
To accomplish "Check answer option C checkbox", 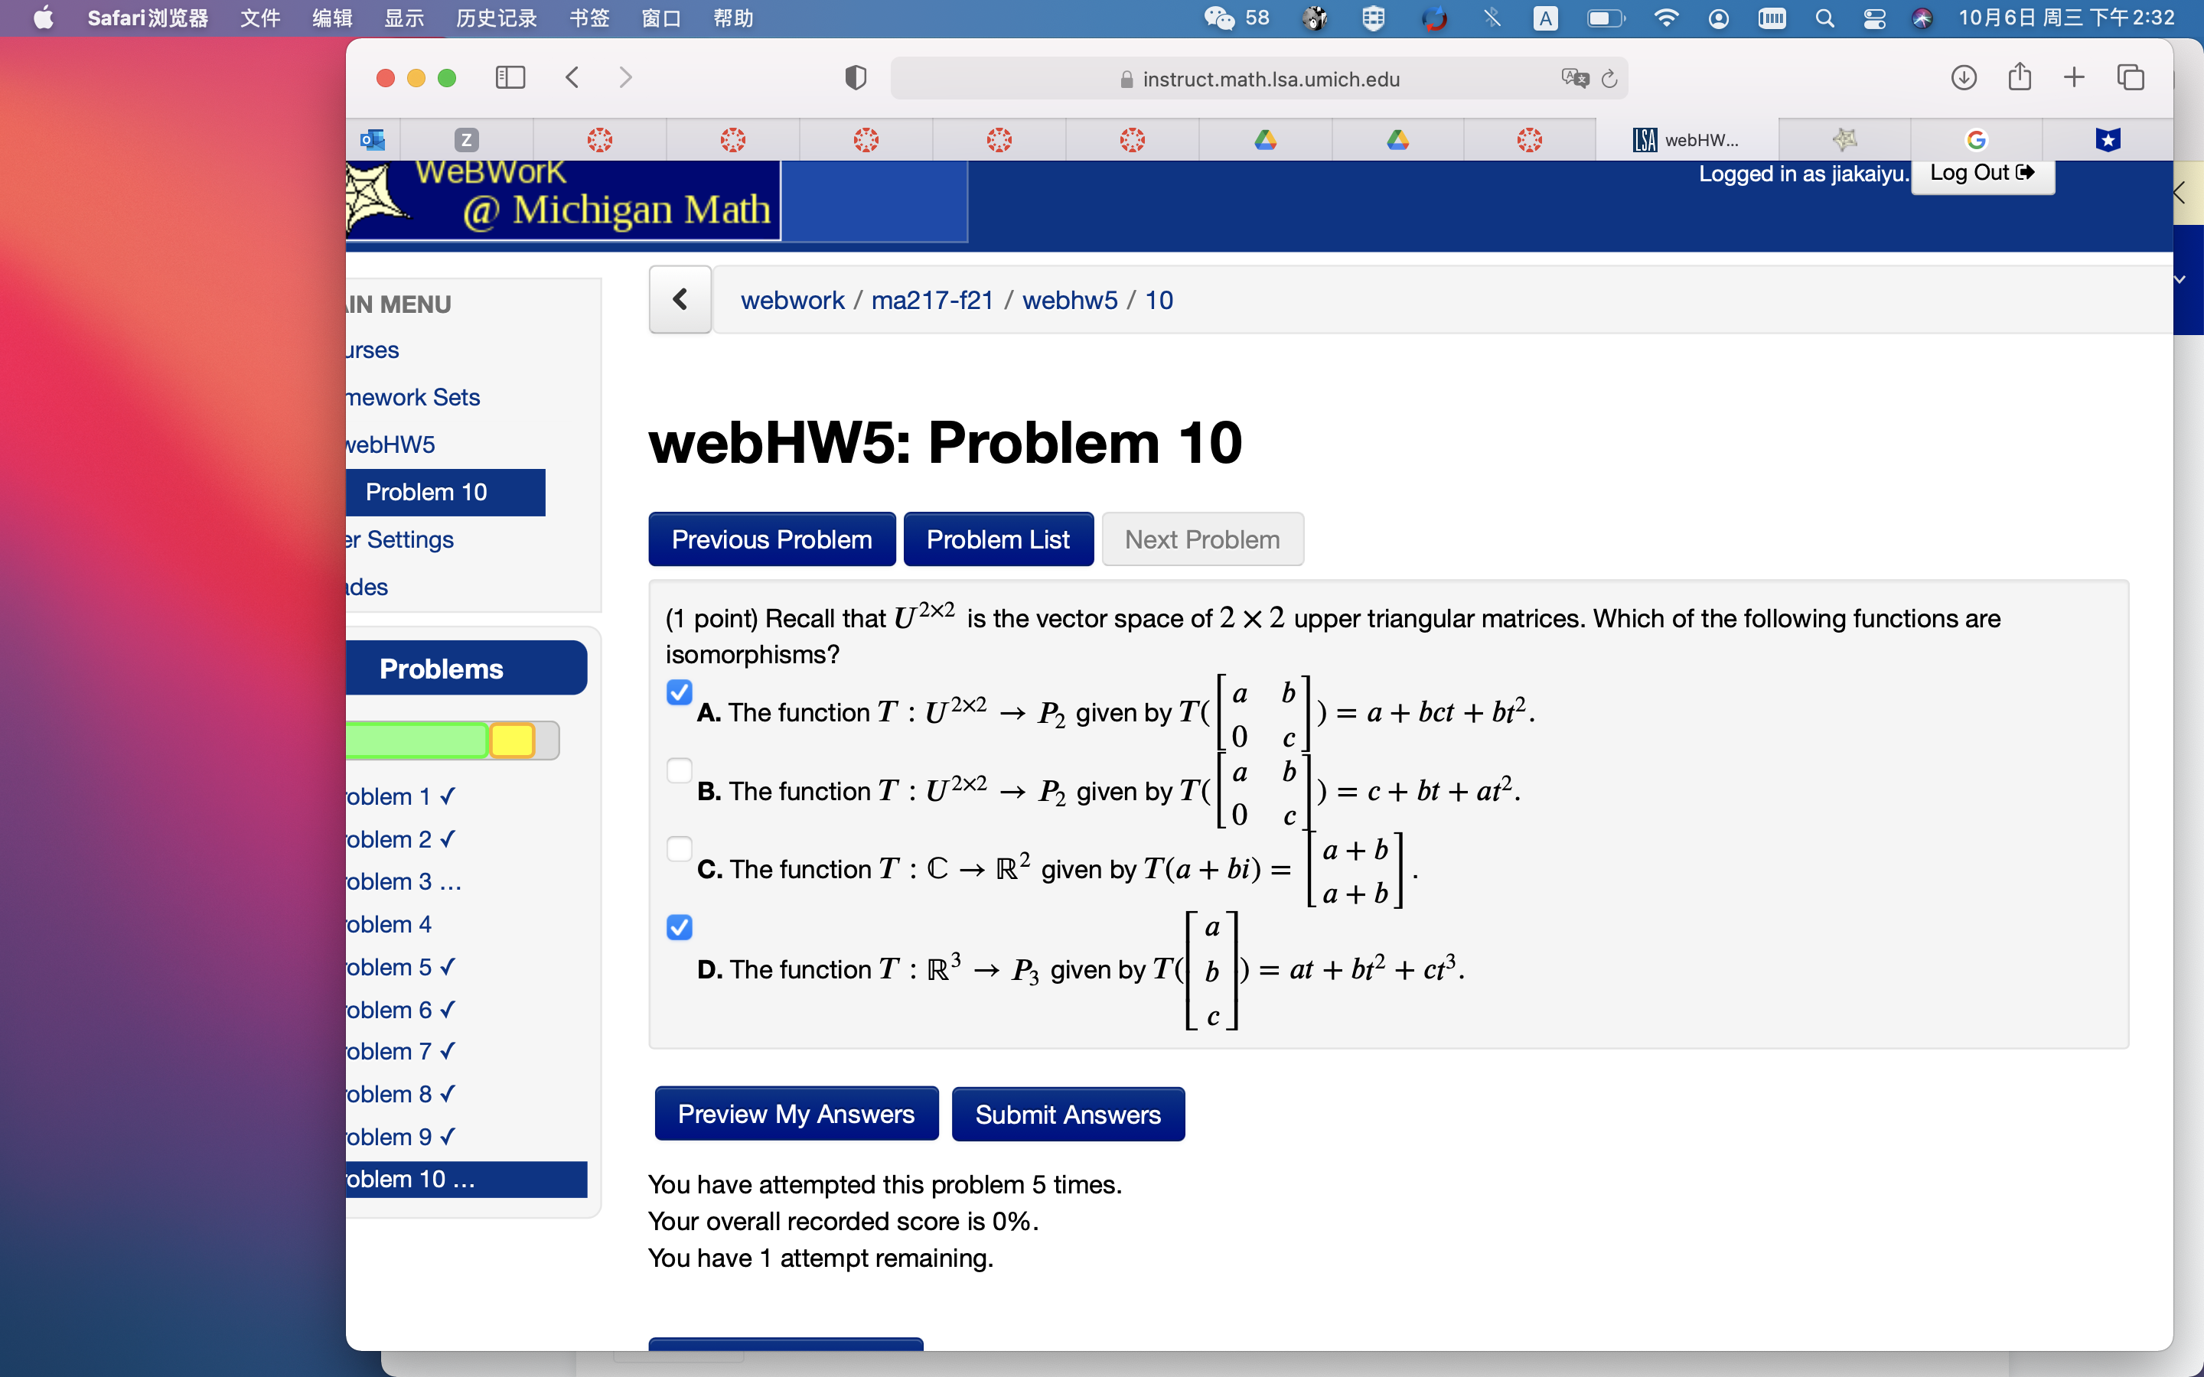I will point(680,850).
